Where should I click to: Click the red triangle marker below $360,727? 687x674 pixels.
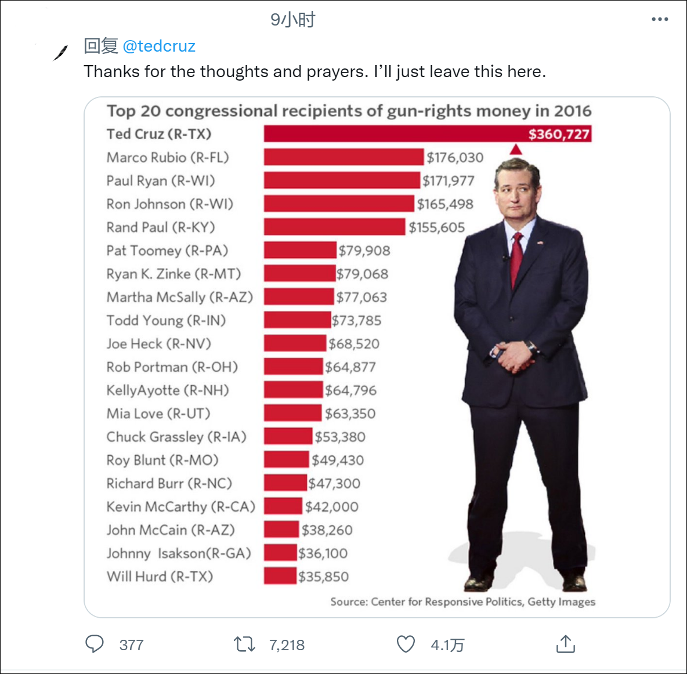pyautogui.click(x=516, y=150)
